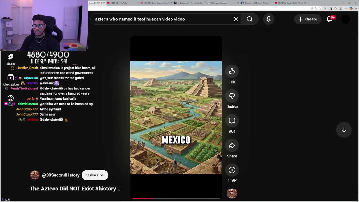Screen dimensions: 359x202
Task: Open the Favorites list icon
Action: [335, 8]
